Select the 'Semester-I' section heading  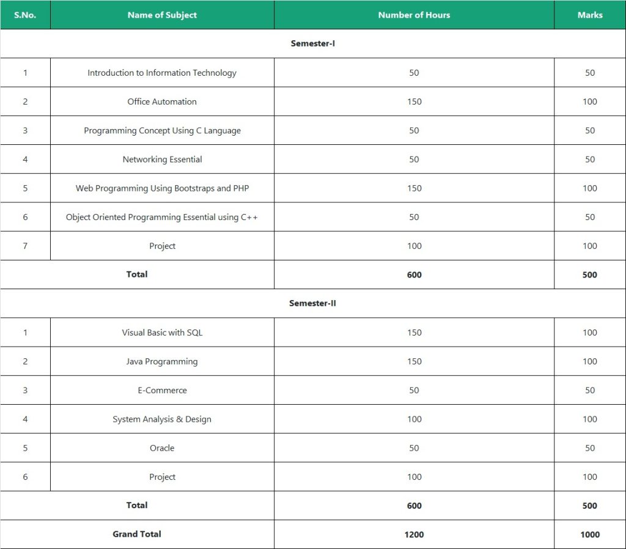pos(312,44)
